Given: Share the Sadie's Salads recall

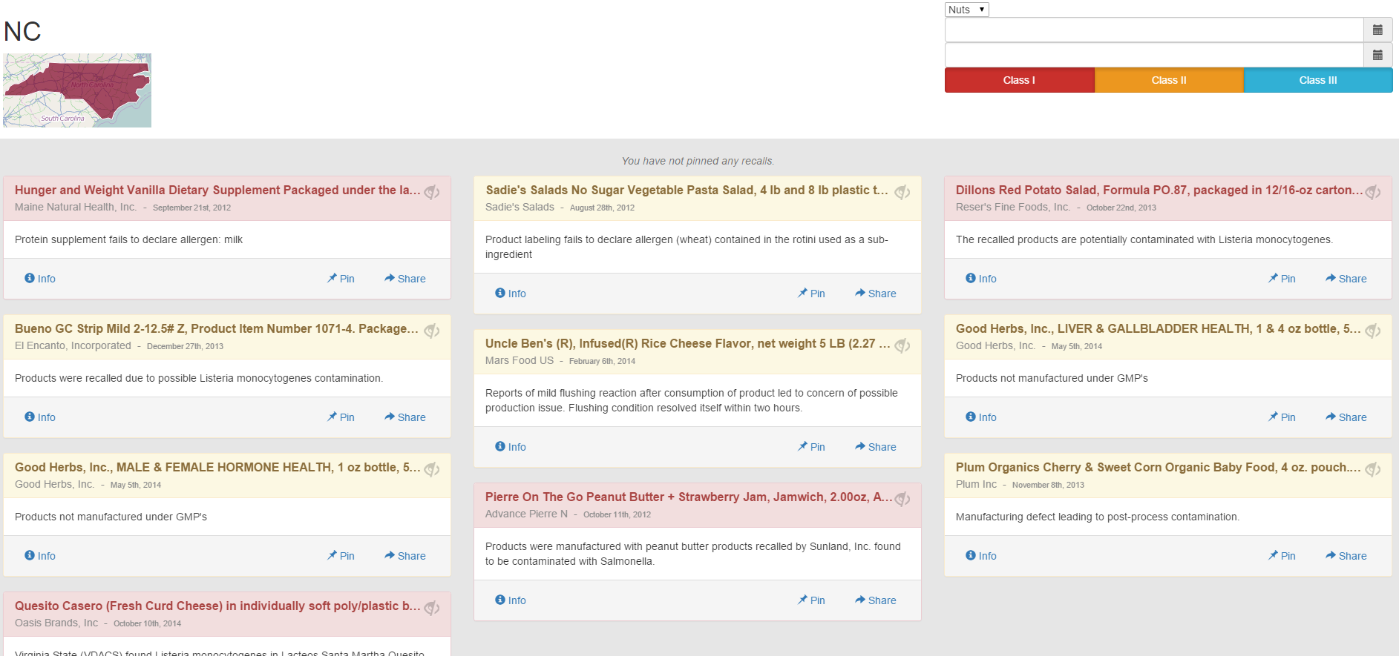Looking at the screenshot, I should [876, 294].
